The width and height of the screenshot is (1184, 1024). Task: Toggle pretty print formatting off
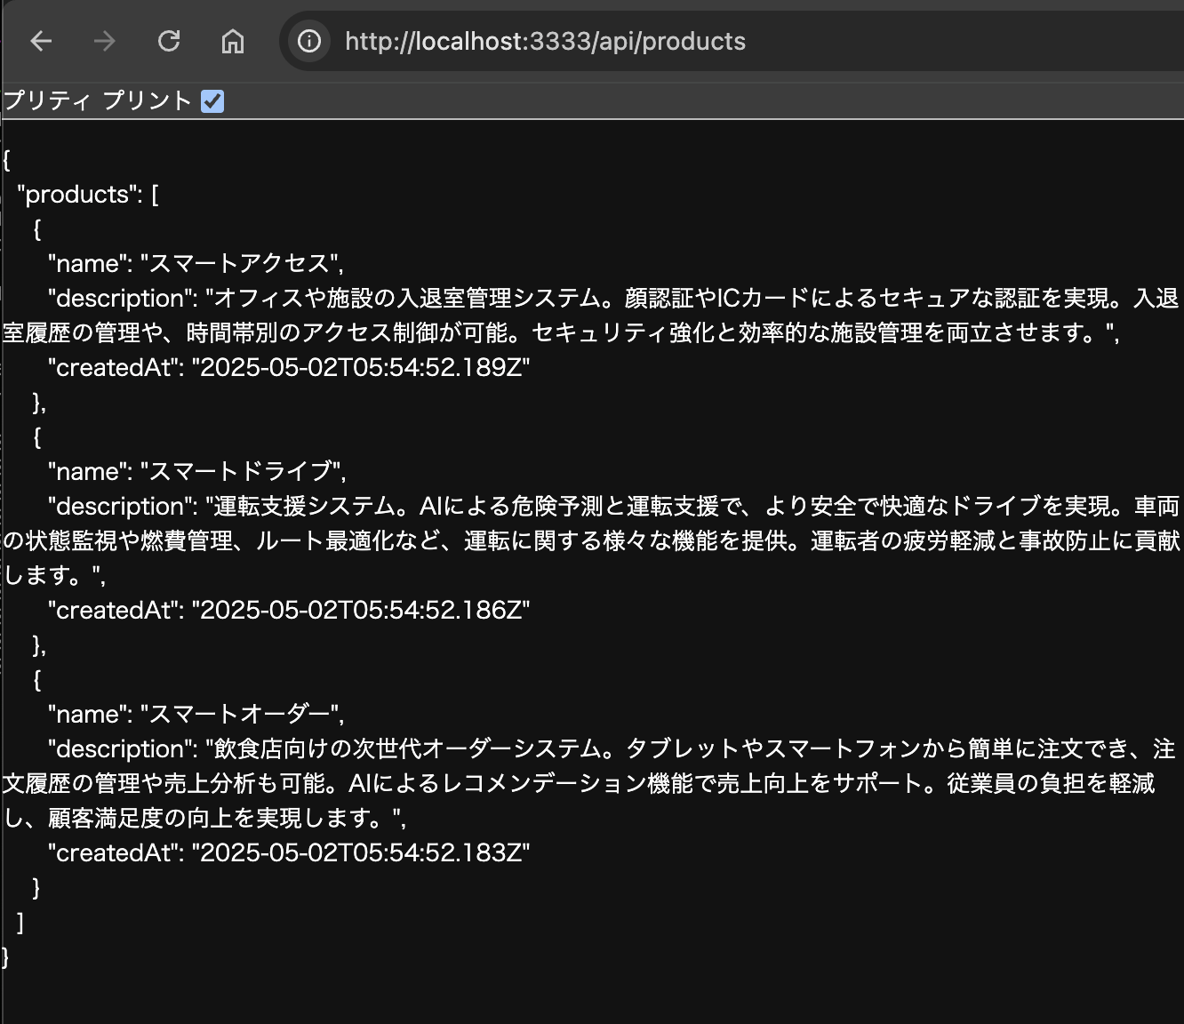point(212,100)
